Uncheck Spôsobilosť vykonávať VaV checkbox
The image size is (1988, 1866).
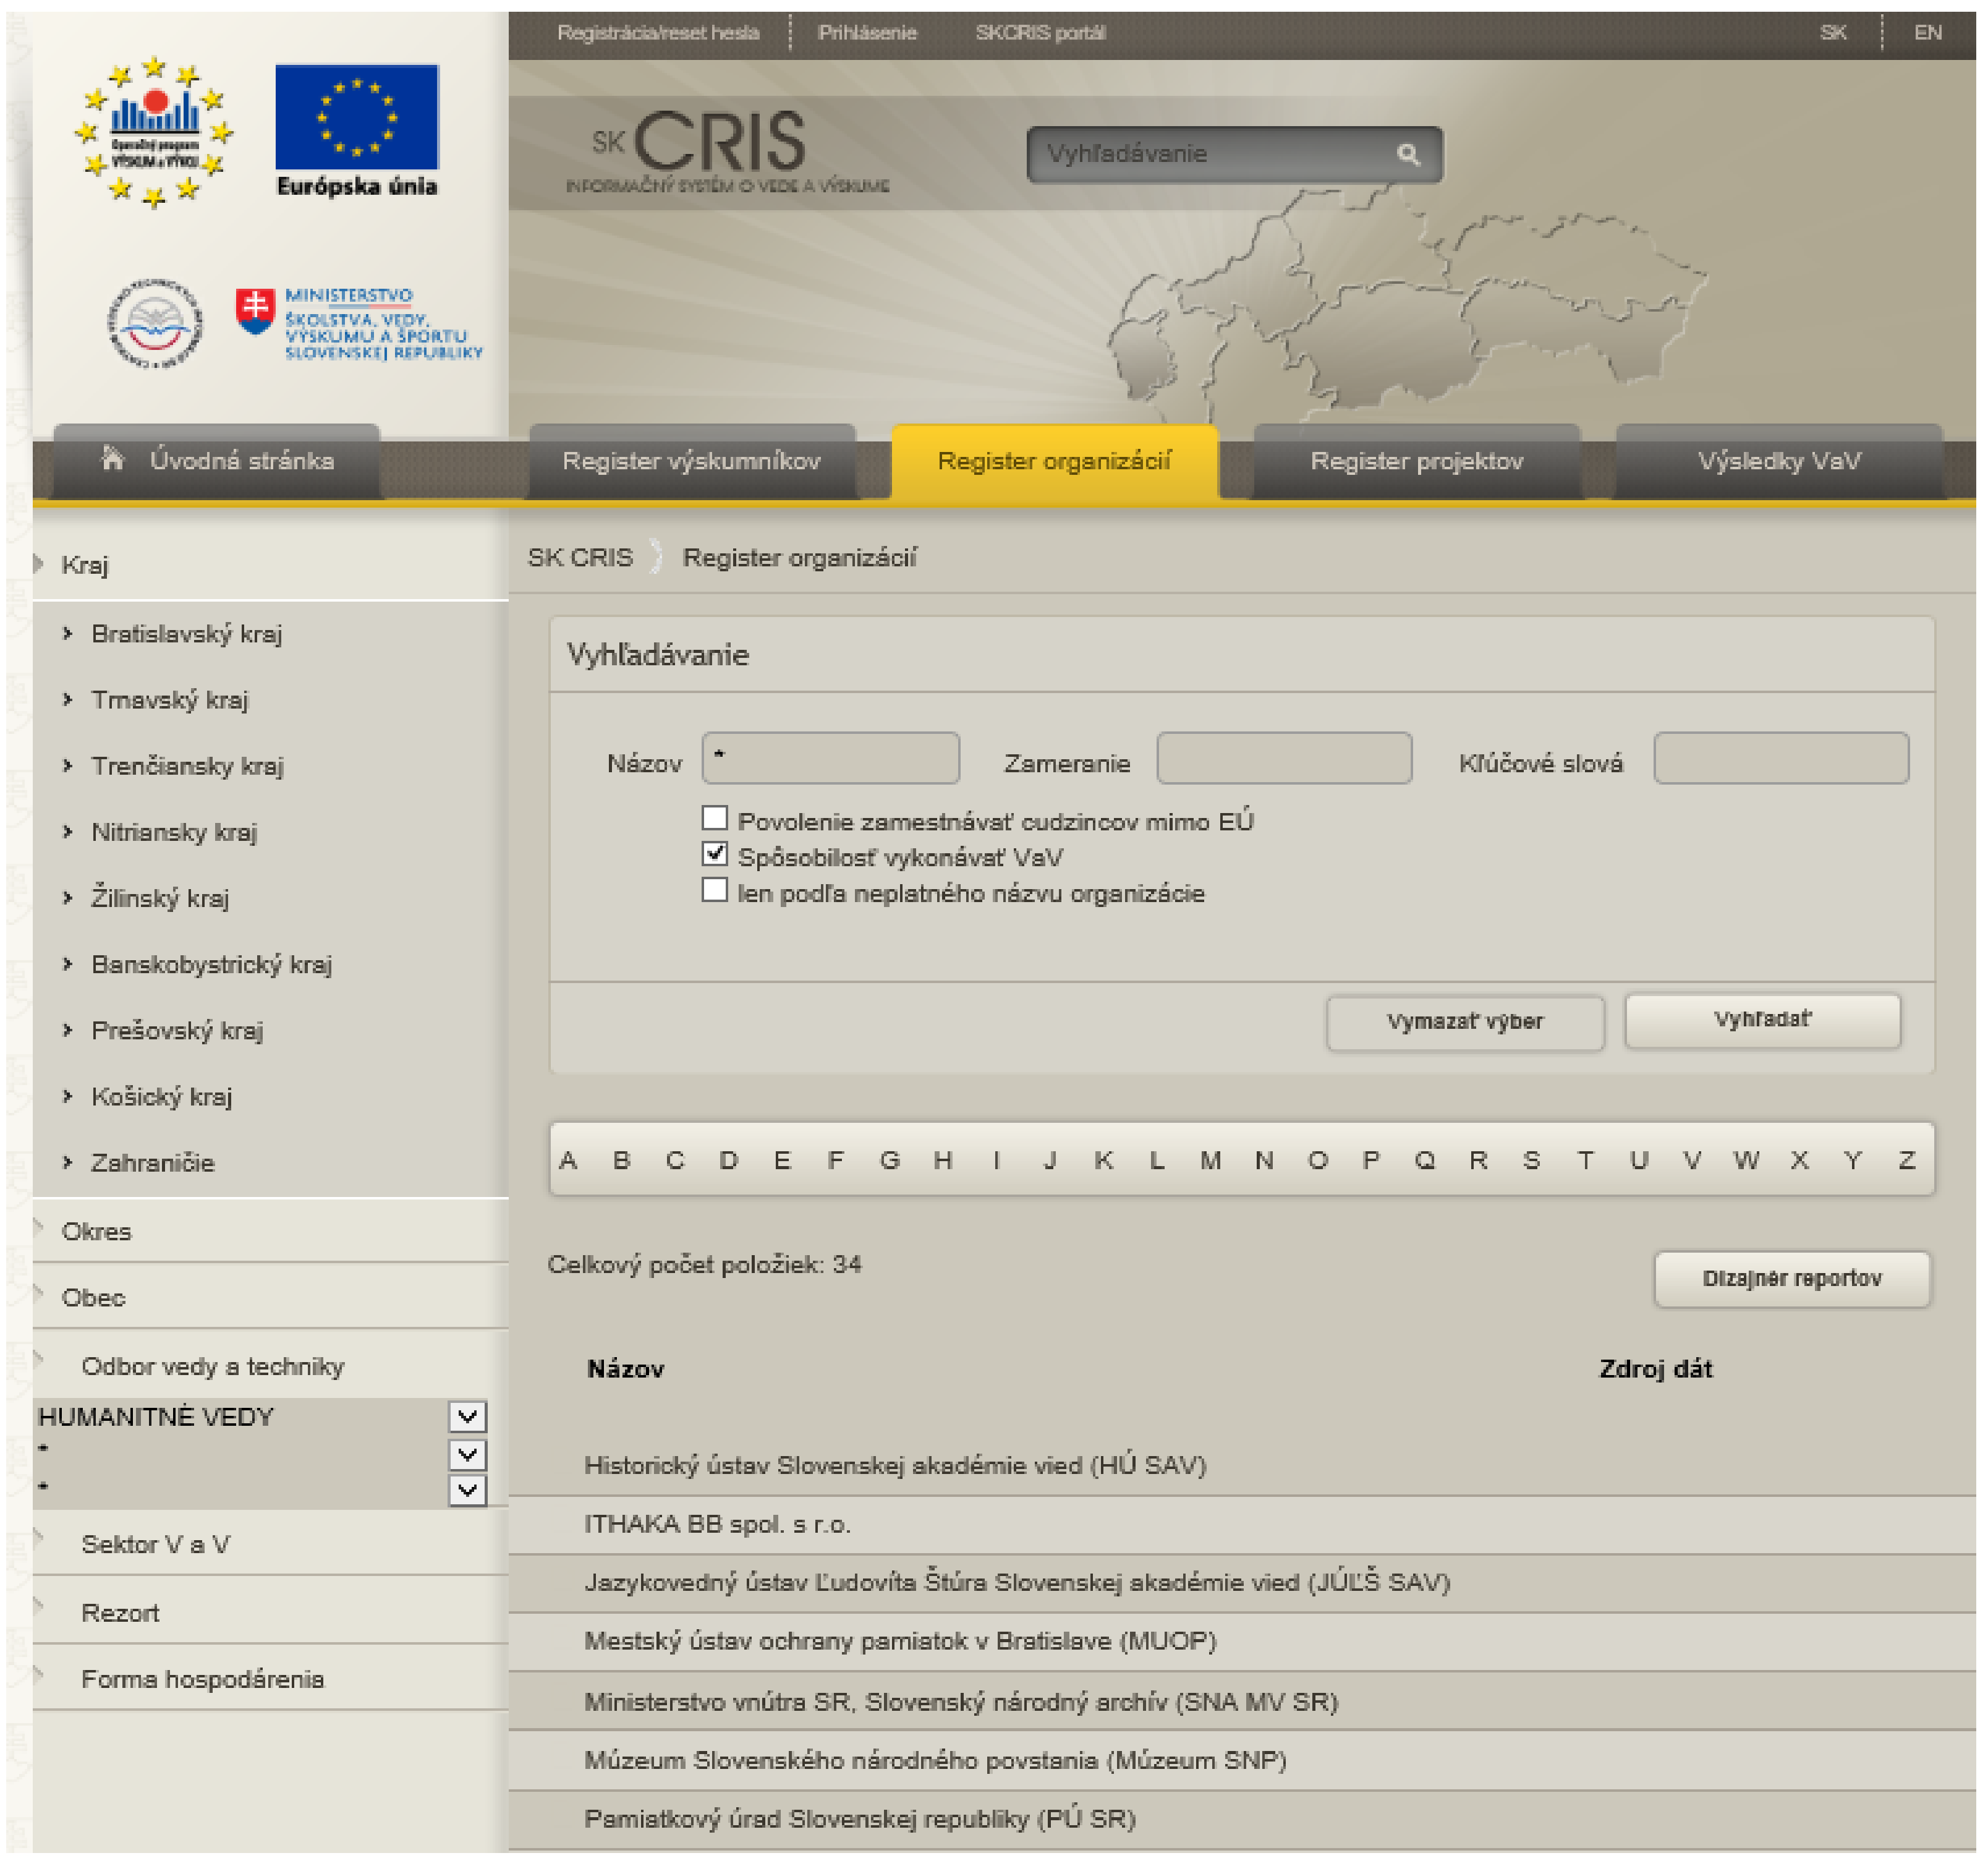tap(715, 855)
